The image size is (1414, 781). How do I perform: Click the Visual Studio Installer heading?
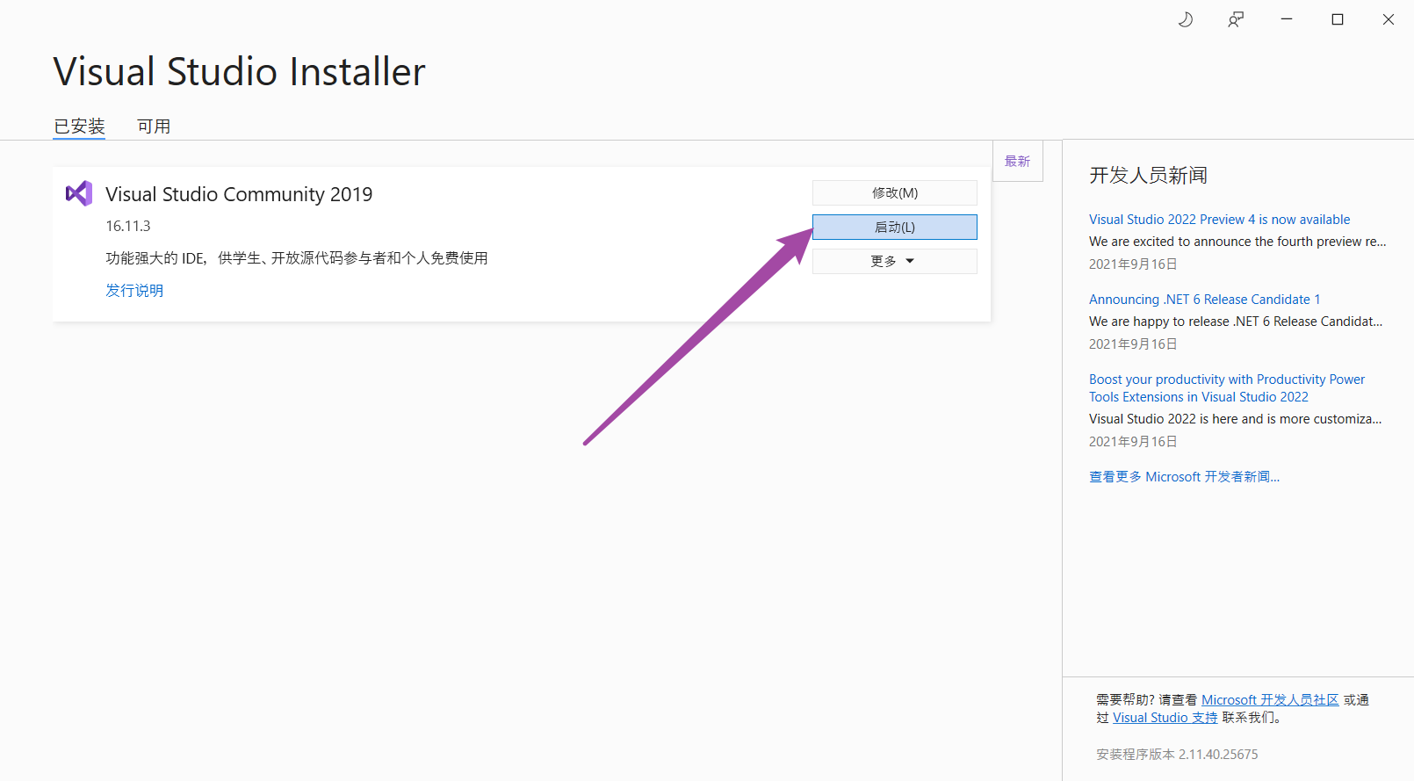[x=239, y=72]
